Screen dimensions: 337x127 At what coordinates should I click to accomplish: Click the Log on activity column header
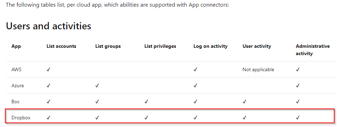tap(210, 46)
